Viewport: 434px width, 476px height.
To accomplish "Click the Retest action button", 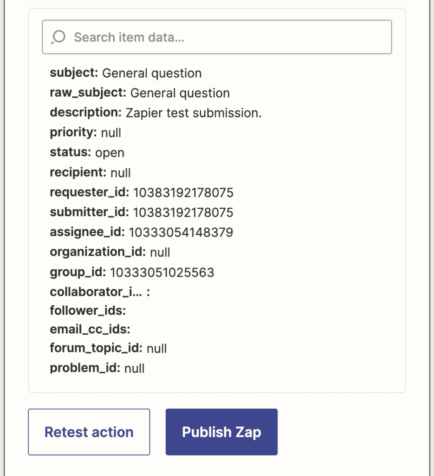I will click(89, 432).
